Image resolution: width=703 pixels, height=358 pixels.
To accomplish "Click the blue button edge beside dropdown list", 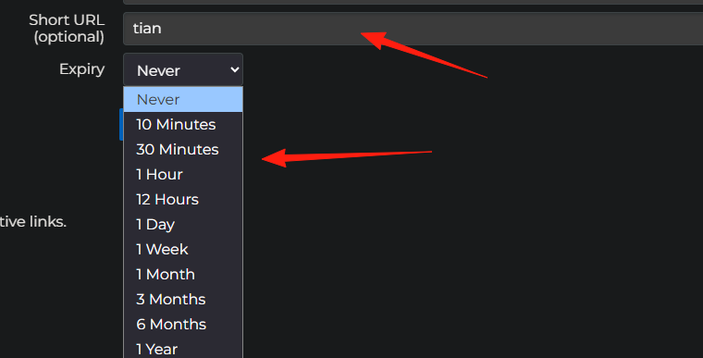I will 121,124.
